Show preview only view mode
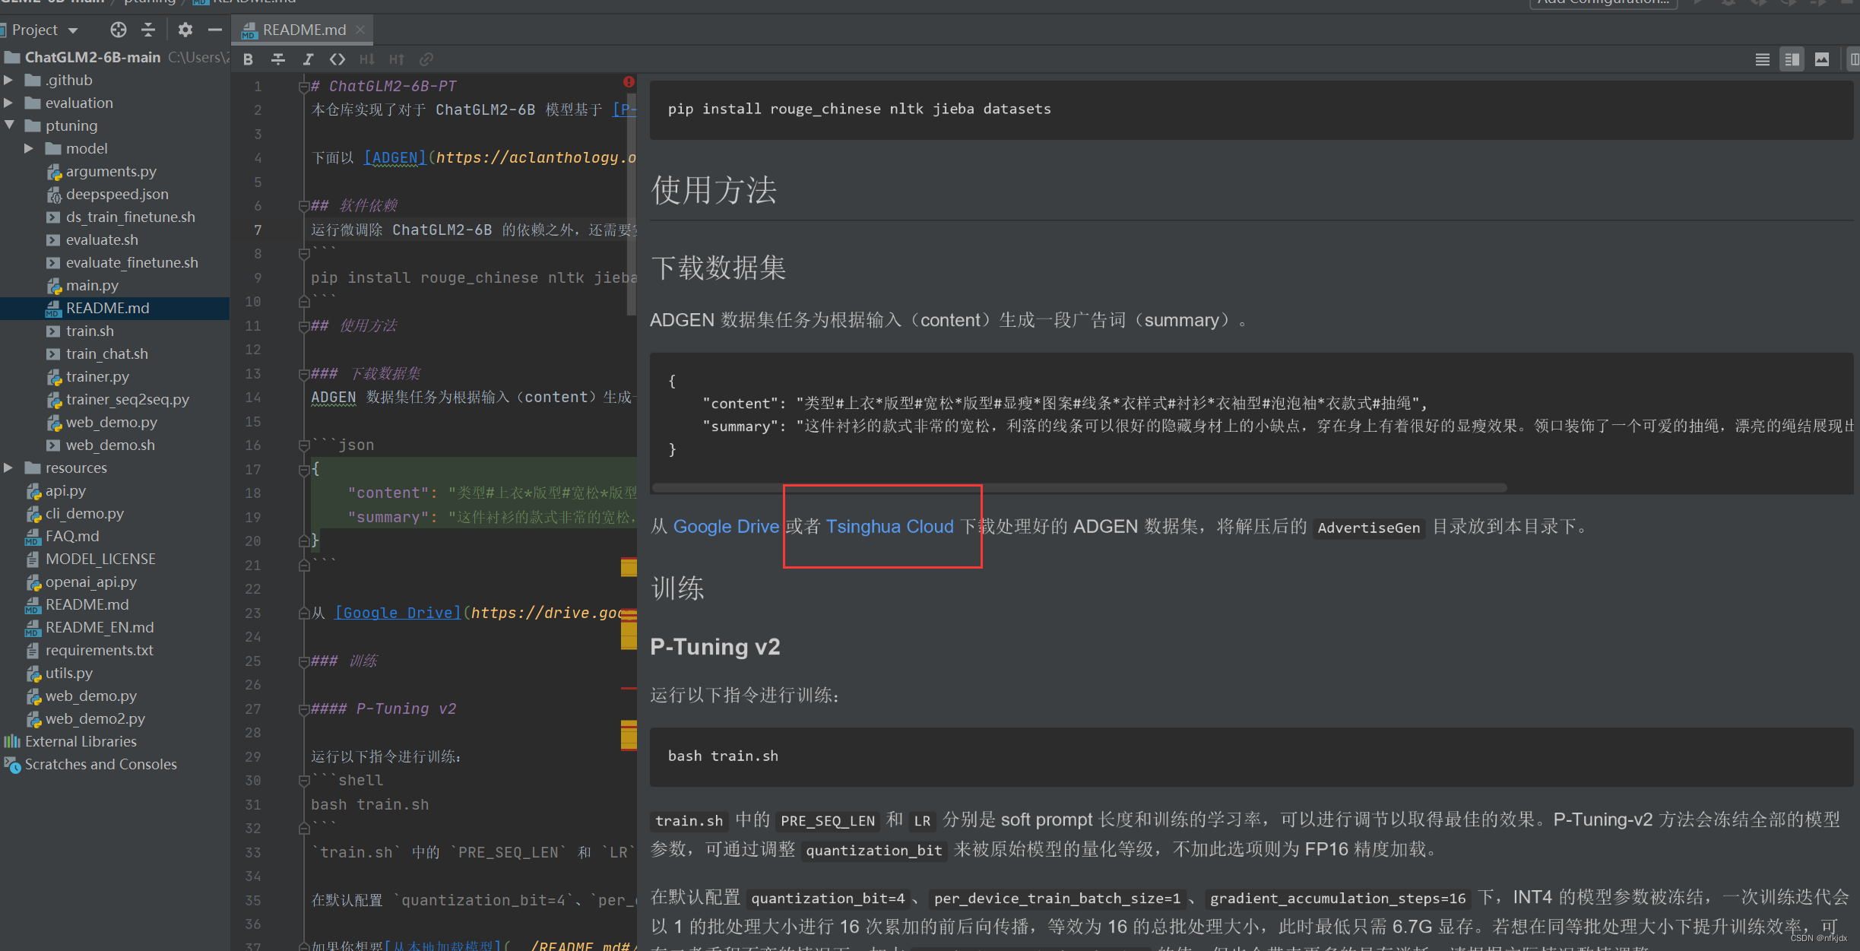This screenshot has width=1860, height=951. point(1822,59)
